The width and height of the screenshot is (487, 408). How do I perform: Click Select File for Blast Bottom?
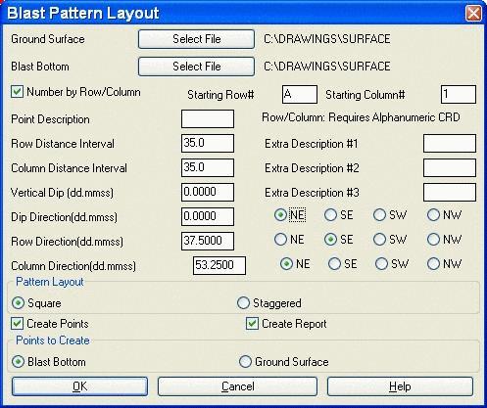[x=196, y=67]
